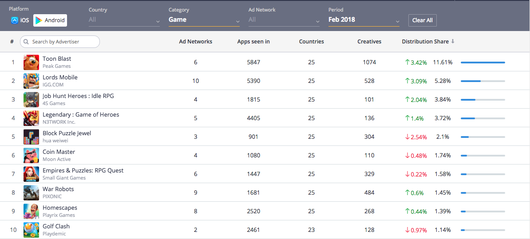Image resolution: width=530 pixels, height=239 pixels.
Task: Click the Legendary Game of Heroes icon
Action: 31,118
